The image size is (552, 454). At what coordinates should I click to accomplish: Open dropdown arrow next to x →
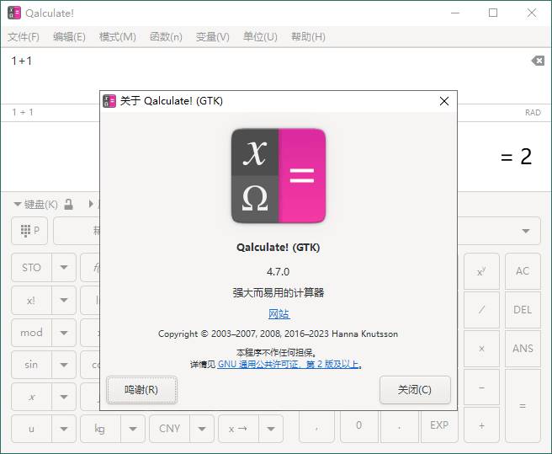point(271,429)
